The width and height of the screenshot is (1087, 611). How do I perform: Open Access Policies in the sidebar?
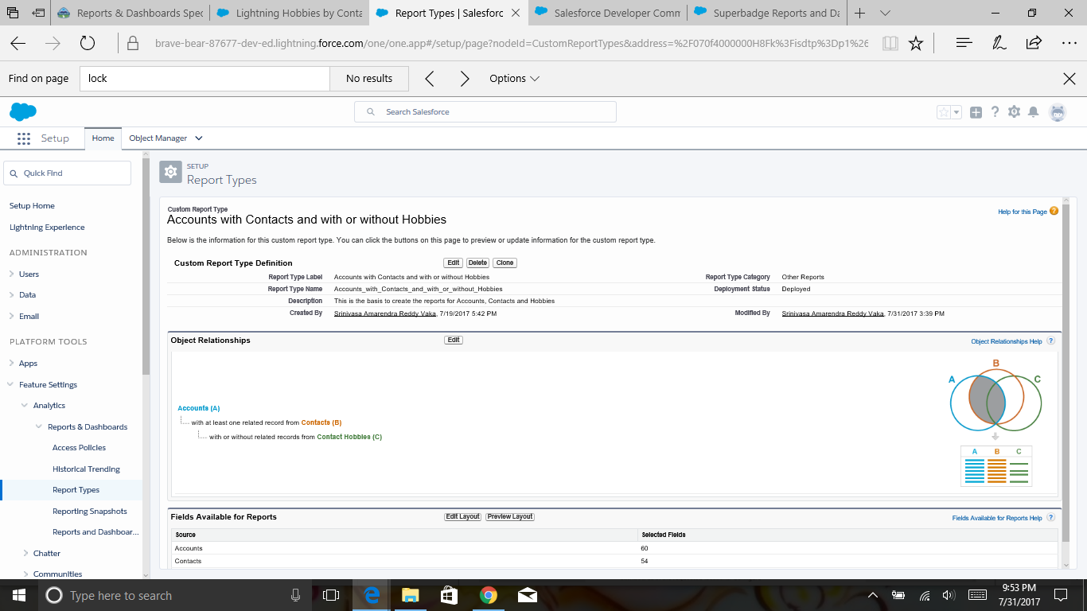click(x=79, y=448)
